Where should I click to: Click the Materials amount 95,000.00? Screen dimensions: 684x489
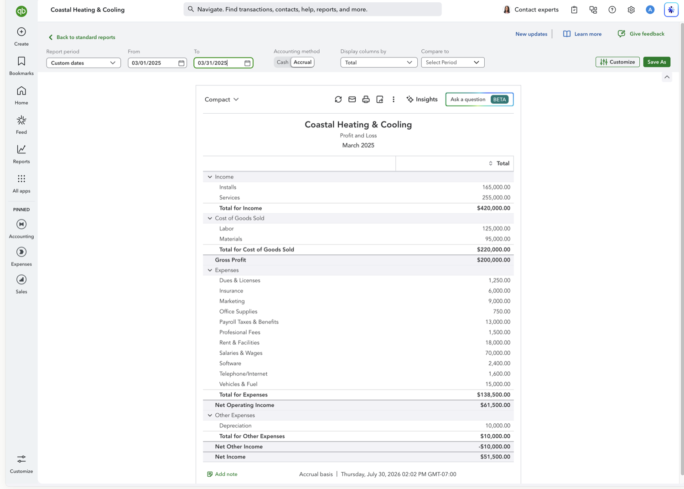click(x=497, y=239)
